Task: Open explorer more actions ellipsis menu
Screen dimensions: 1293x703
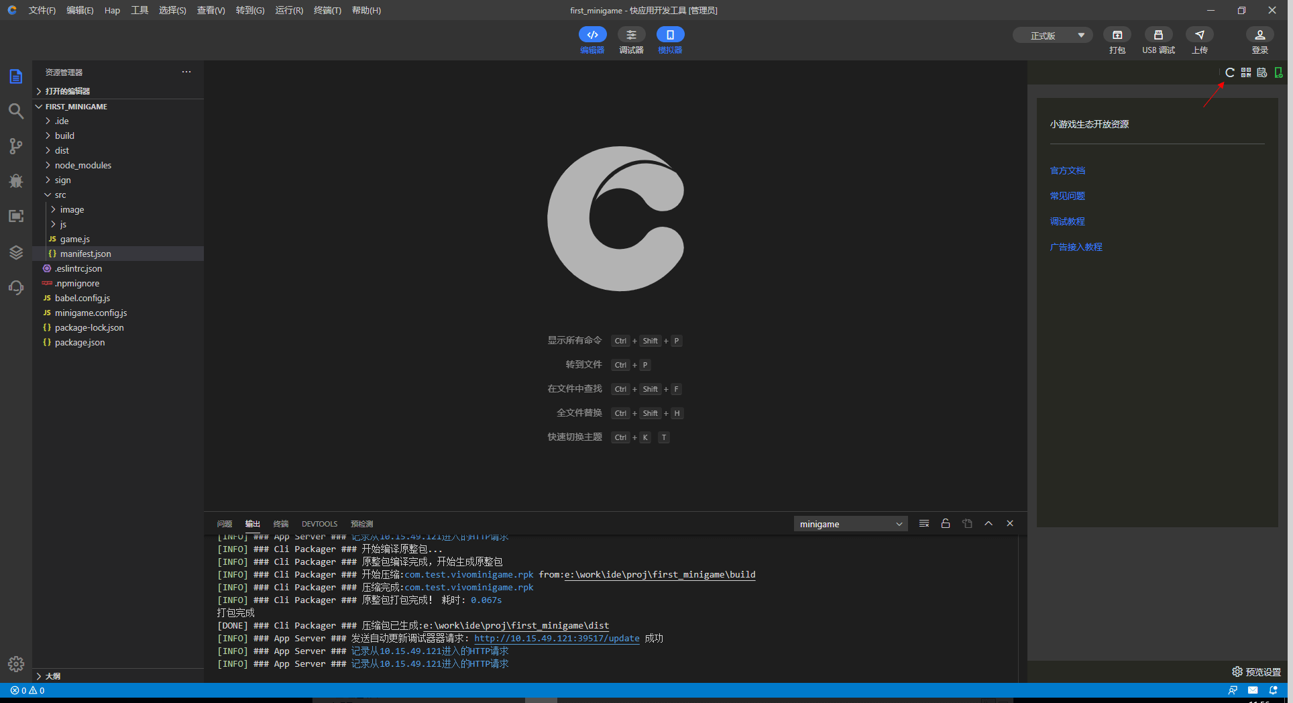Action: coord(186,72)
